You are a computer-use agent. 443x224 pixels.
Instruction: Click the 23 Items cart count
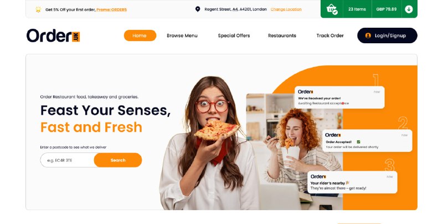[x=357, y=9]
